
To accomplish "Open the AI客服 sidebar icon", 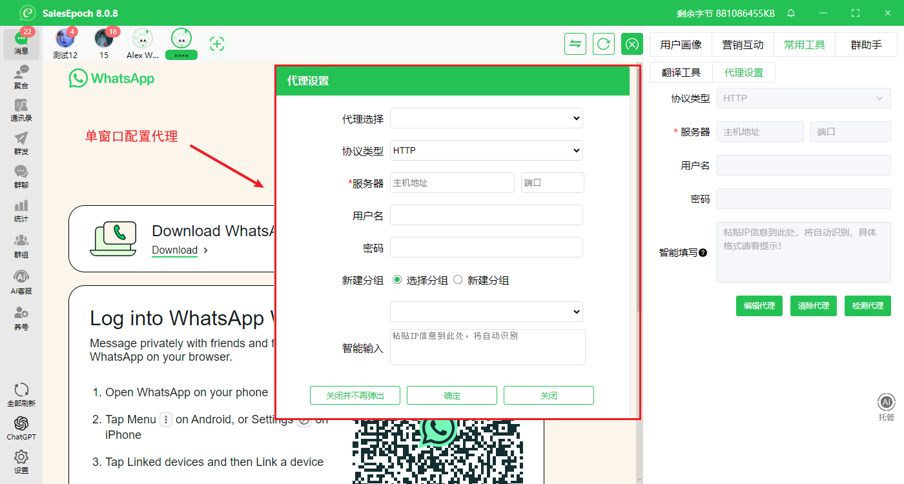I will point(21,282).
